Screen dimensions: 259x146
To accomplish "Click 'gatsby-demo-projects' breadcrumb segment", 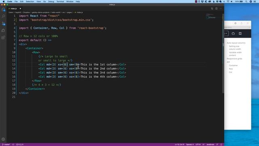I will pos(40,13).
